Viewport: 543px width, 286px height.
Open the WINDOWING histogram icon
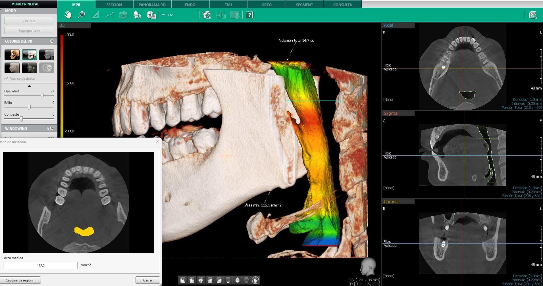pos(47,128)
